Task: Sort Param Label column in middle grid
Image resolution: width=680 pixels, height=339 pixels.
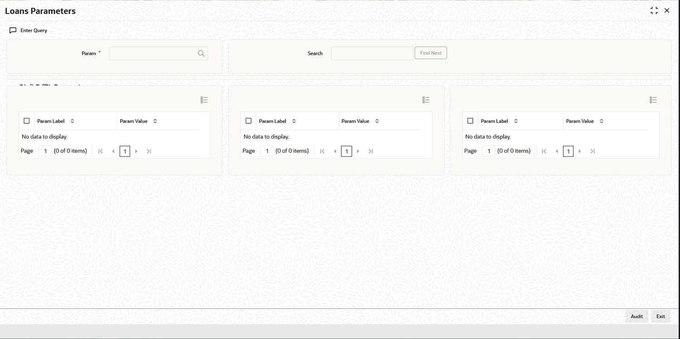Action: [x=294, y=121]
